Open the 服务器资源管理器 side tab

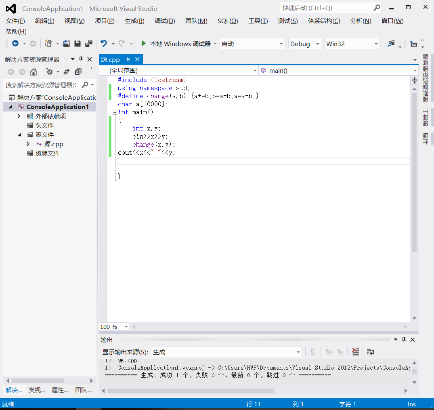tap(425, 78)
